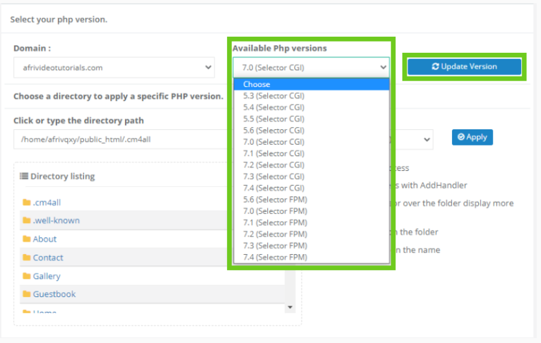Select the Choose placeholder option
This screenshot has width=541, height=343.
[x=257, y=85]
